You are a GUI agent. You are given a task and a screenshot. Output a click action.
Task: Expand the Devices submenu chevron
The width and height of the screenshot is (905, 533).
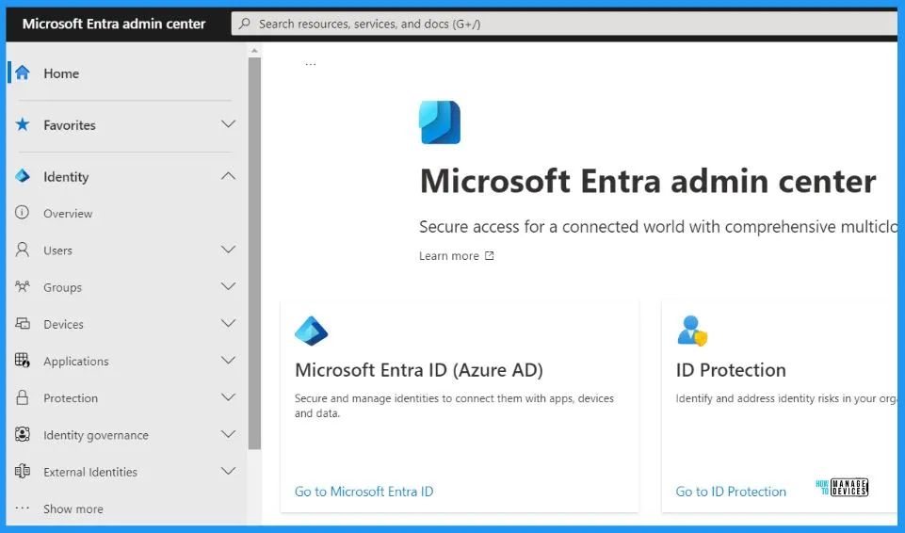point(229,323)
